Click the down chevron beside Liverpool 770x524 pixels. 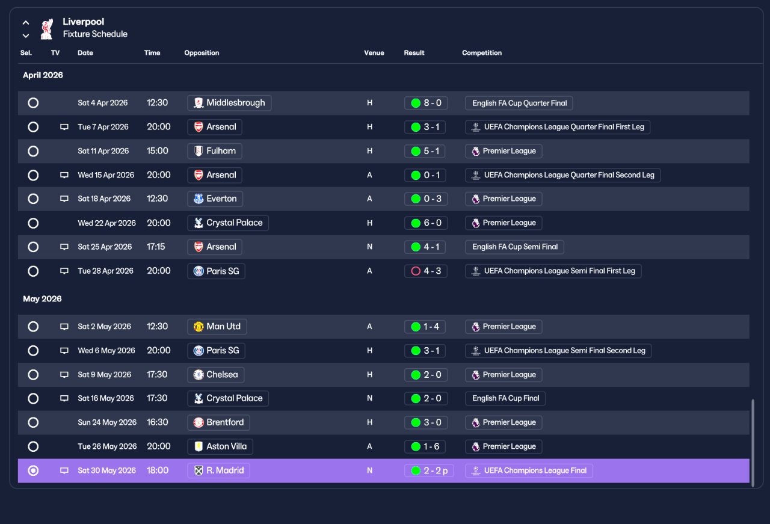pyautogui.click(x=26, y=35)
